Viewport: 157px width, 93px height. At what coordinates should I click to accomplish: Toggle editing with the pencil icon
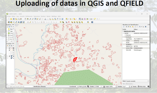coord(30,22)
